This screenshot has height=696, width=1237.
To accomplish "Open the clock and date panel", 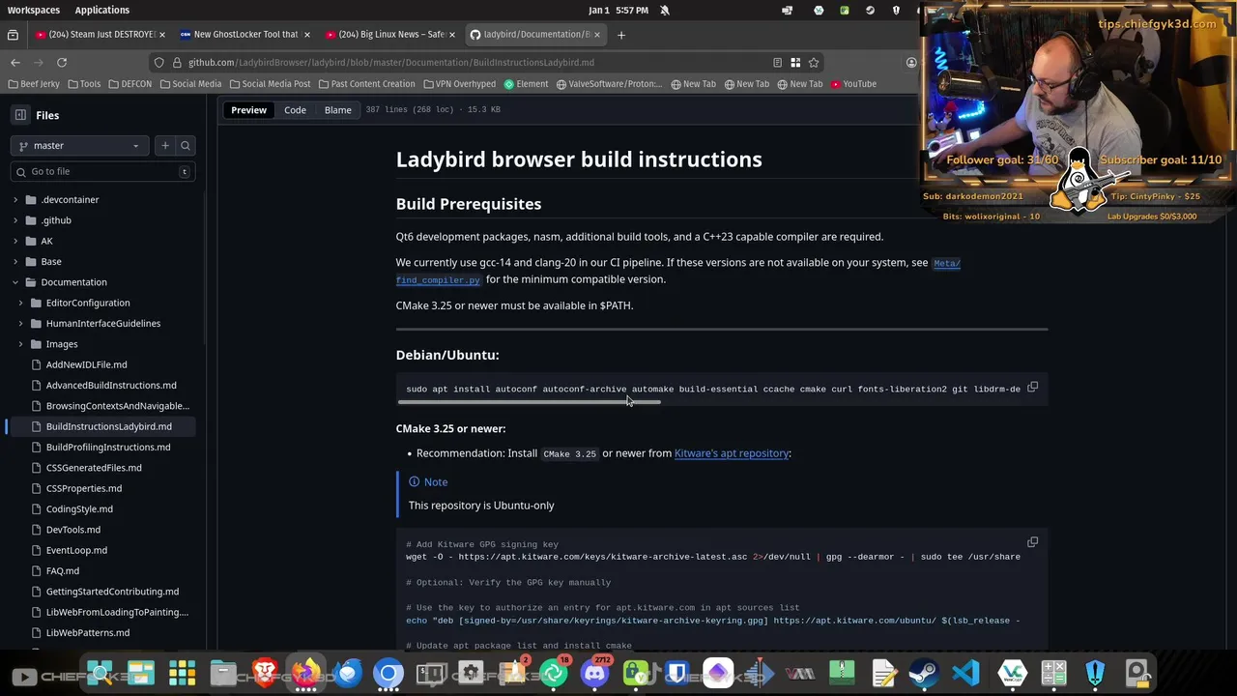I will click(x=618, y=10).
